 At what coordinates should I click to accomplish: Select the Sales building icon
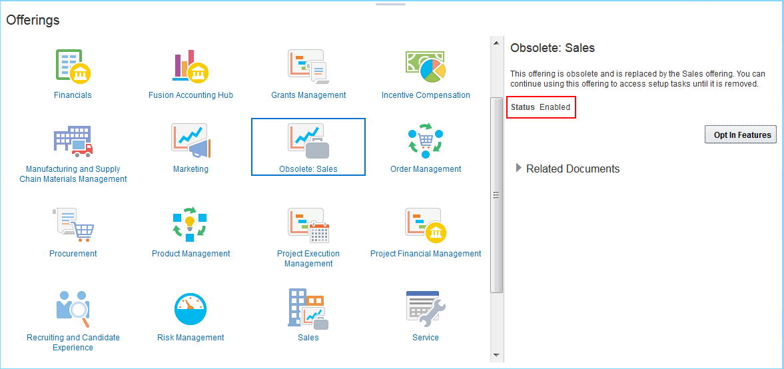308,308
